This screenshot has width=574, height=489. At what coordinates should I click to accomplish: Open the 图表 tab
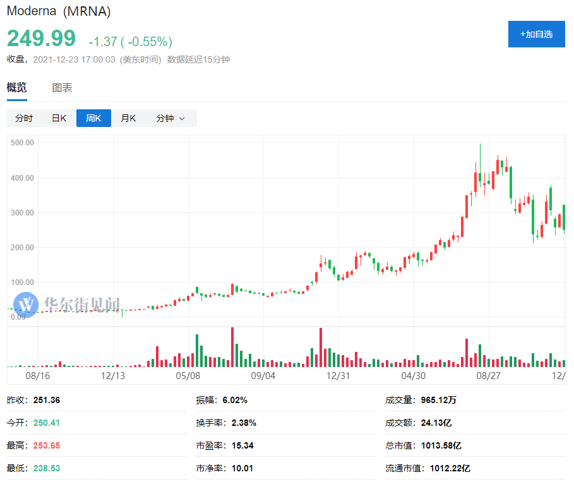tap(62, 88)
